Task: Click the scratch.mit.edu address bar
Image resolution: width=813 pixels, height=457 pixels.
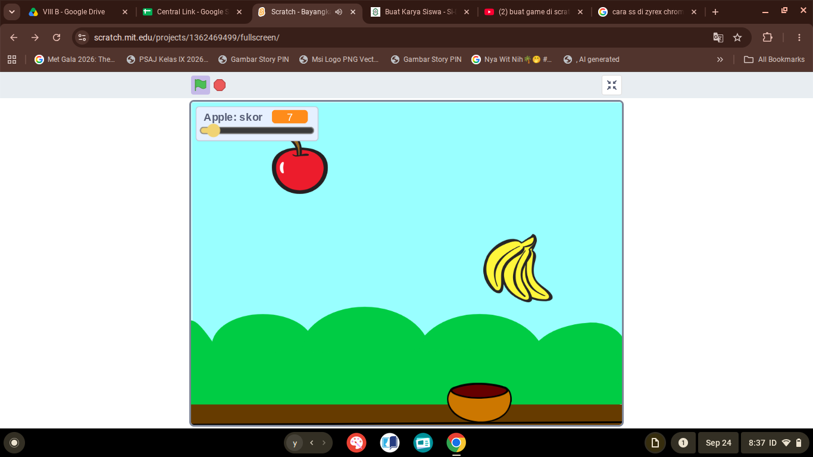Action: coord(411,37)
